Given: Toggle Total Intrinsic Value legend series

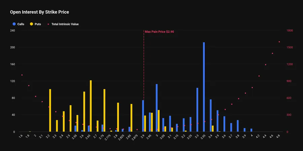Looking at the screenshot, I should tap(63, 24).
